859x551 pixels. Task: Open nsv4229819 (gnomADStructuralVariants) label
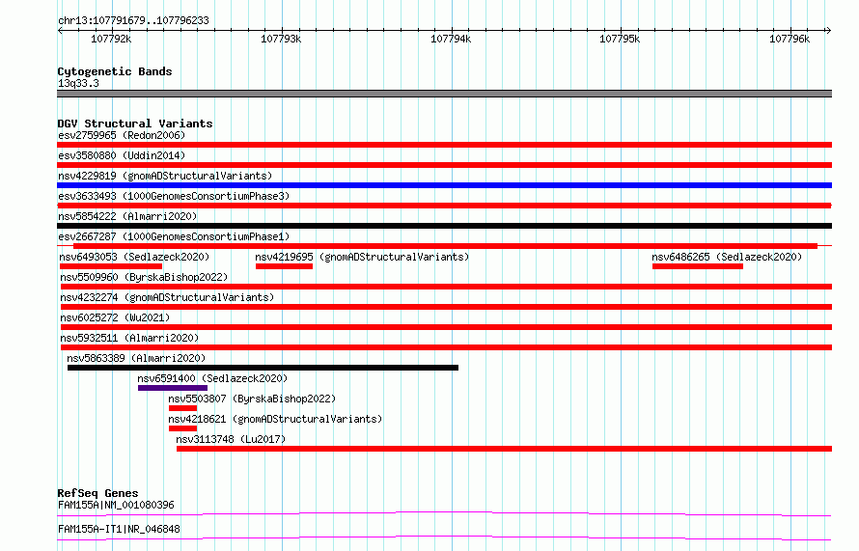pos(165,176)
